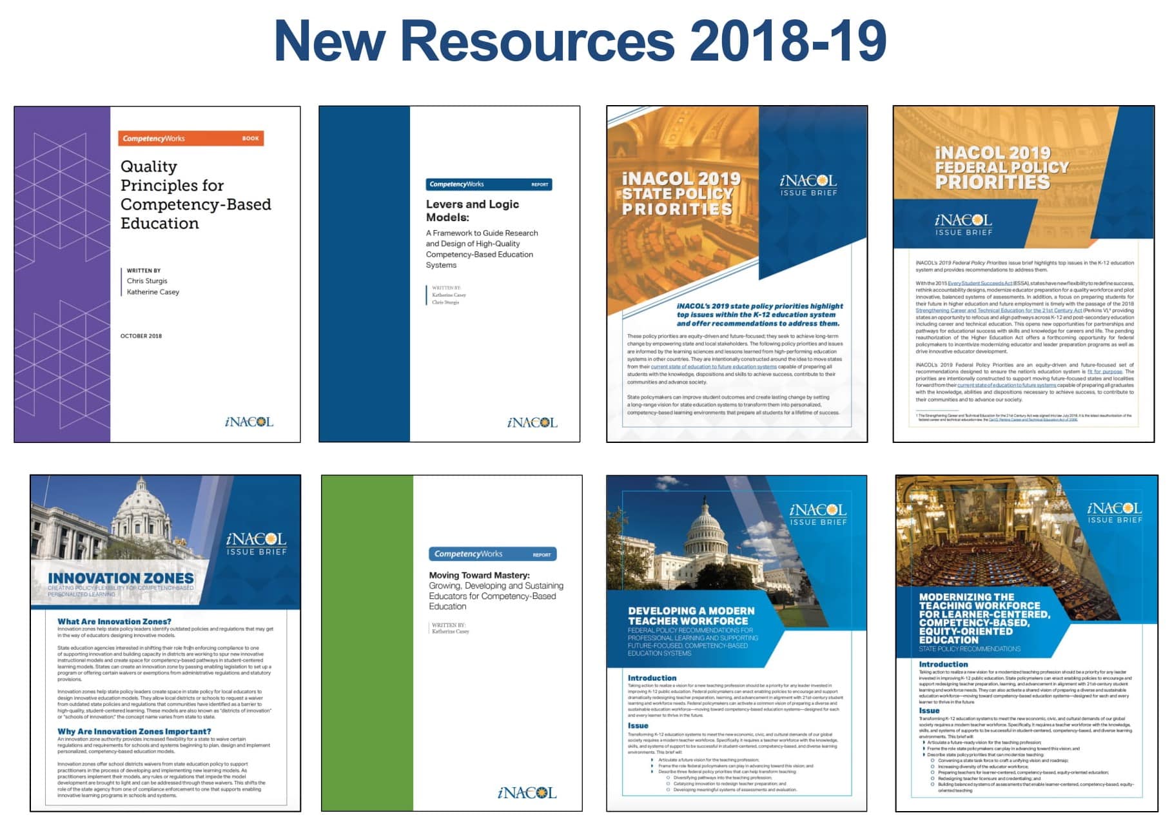The height and width of the screenshot is (833, 1172).
Task: Click author name Katherine Casey on Quality Principles
Action: [x=153, y=292]
